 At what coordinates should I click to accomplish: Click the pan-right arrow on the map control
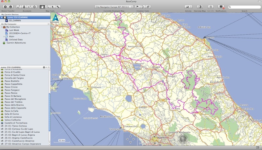(x=134, y=139)
